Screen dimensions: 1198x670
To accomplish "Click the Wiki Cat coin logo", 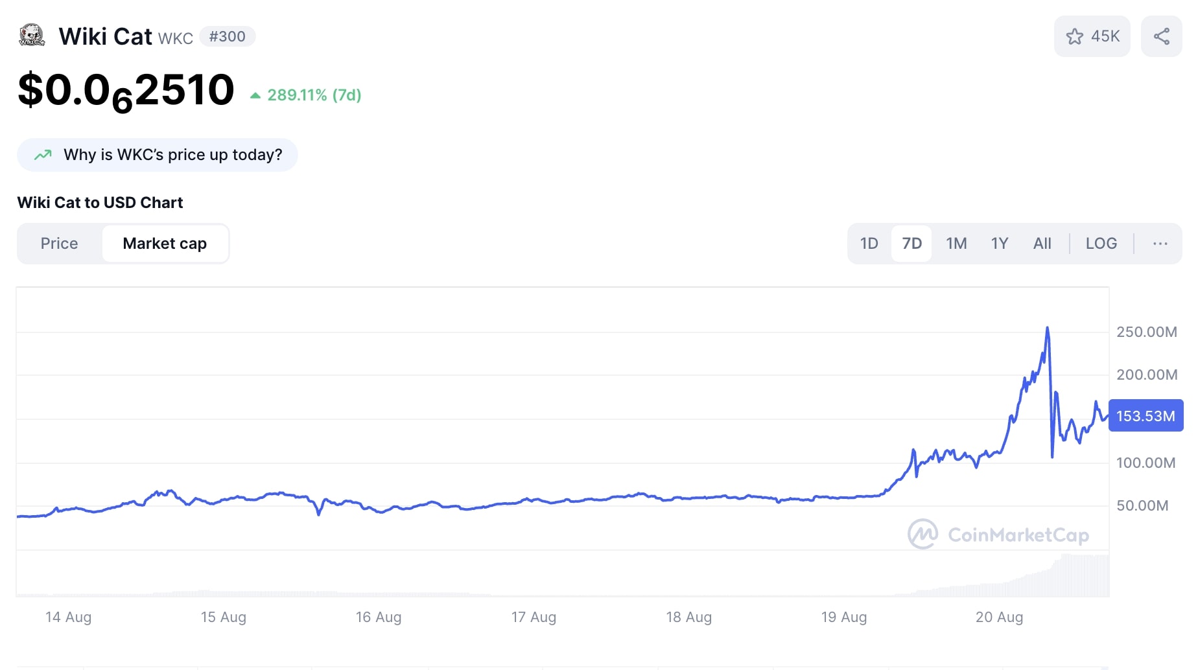I will pyautogui.click(x=32, y=36).
